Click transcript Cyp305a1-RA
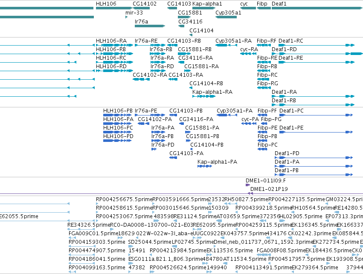363x274 pixels. point(234,41)
